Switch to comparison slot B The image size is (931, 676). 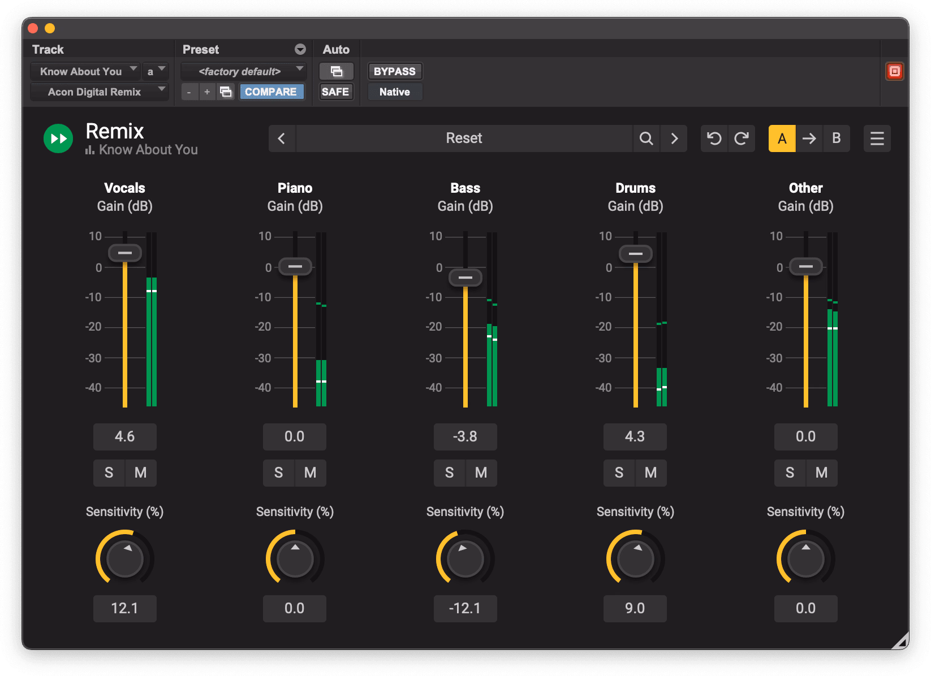tap(837, 138)
